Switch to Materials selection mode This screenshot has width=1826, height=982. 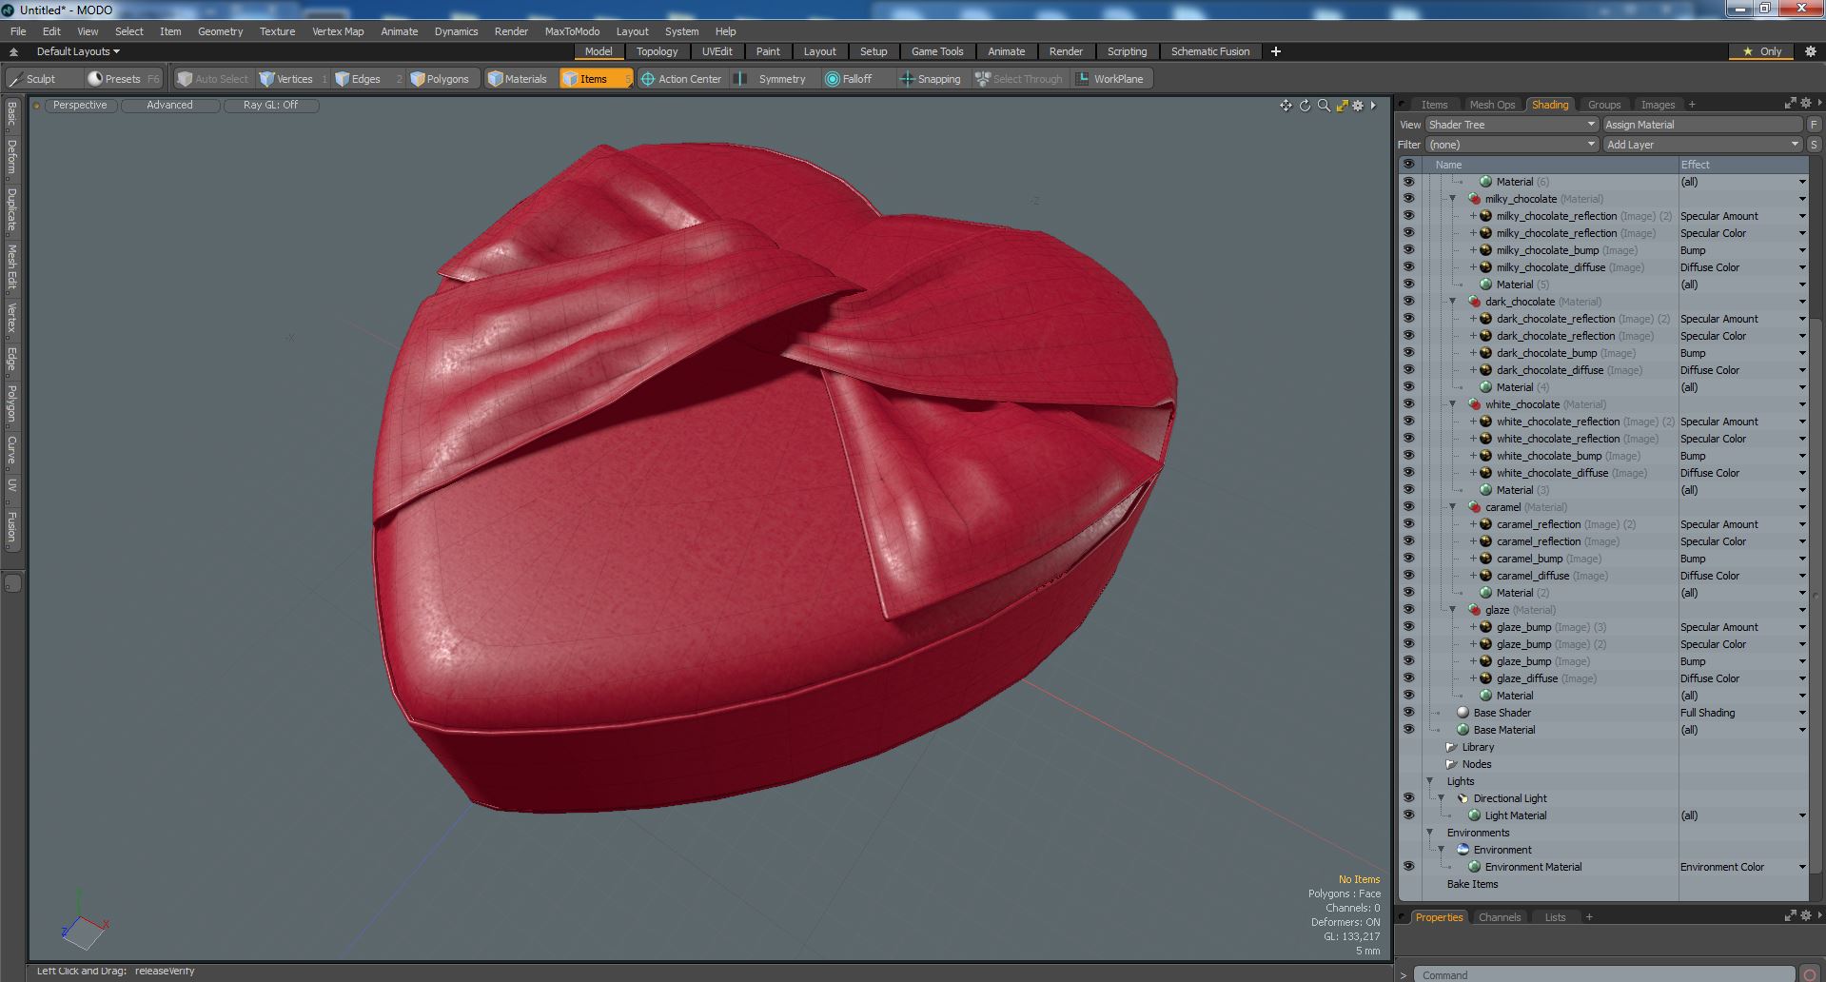(x=517, y=79)
